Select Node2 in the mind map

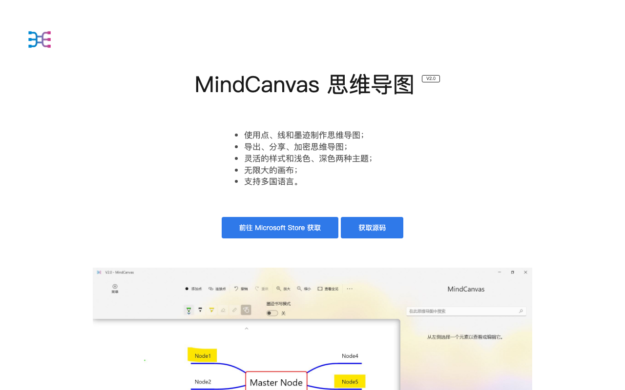pyautogui.click(x=203, y=382)
